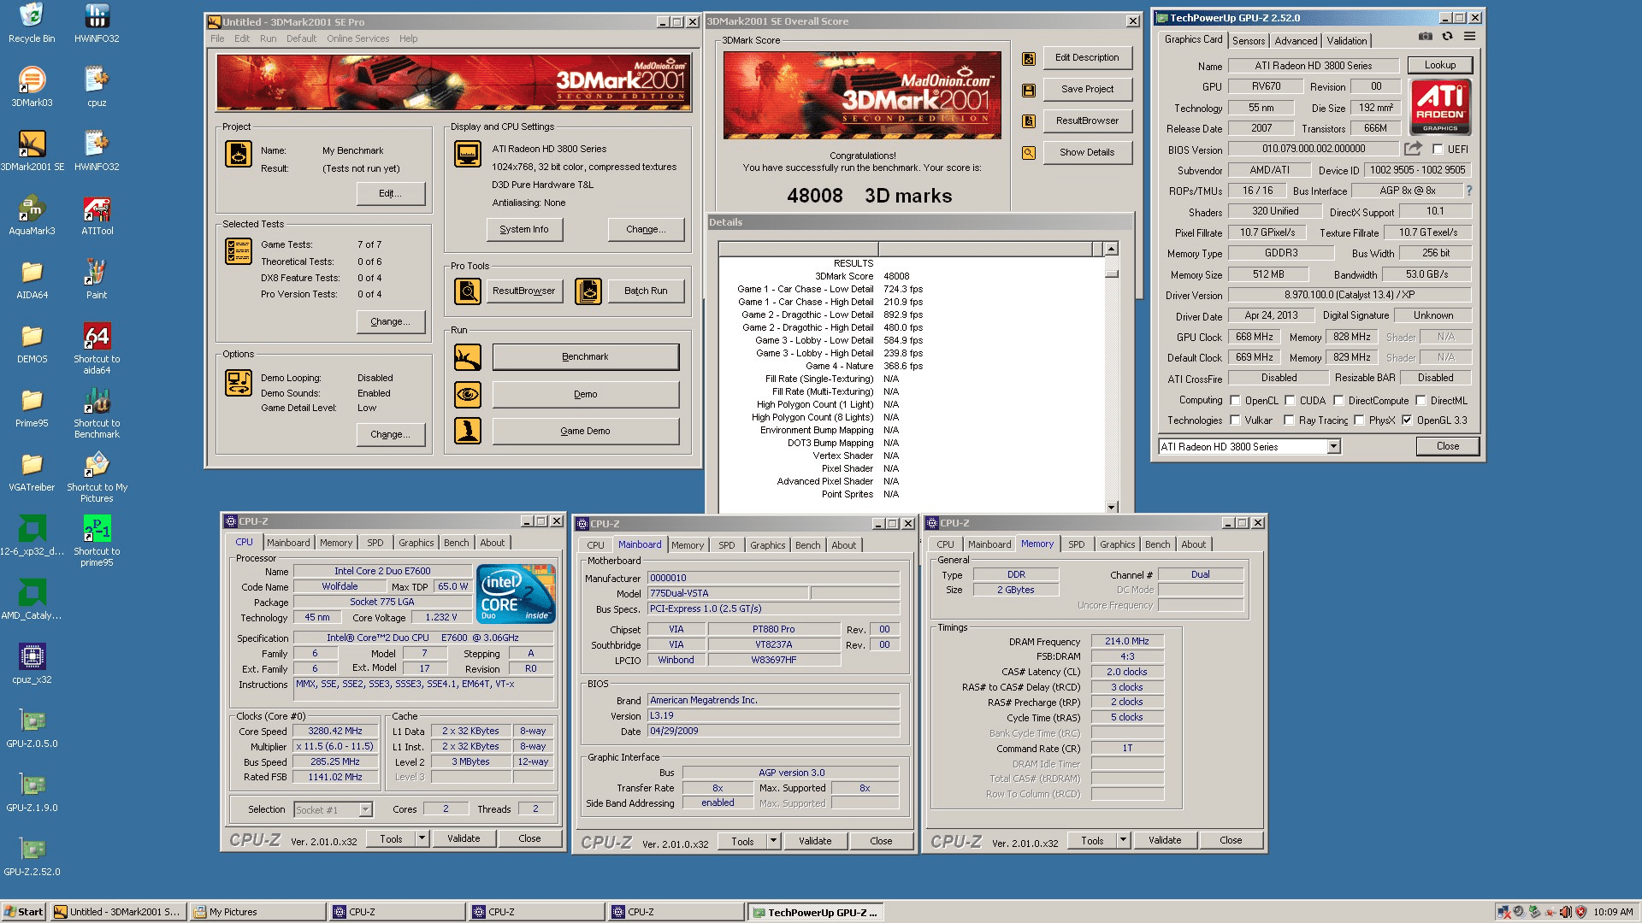Toggle the OpenGL 3.3 checkbox in GPU-Z
The width and height of the screenshot is (1642, 923).
(x=1407, y=420)
